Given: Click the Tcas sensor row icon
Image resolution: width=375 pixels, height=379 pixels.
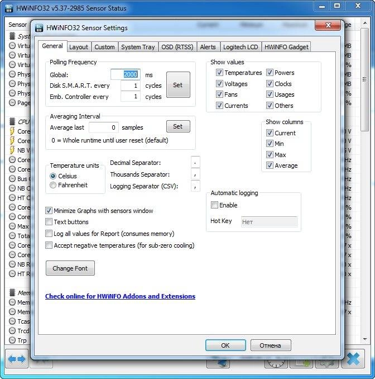Looking at the screenshot, I should (12, 321).
